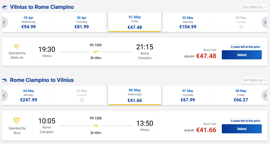This screenshot has width=270, height=144.
Task: Pick the 07 May Thursday €67.99 tab
Action: coord(188,95)
